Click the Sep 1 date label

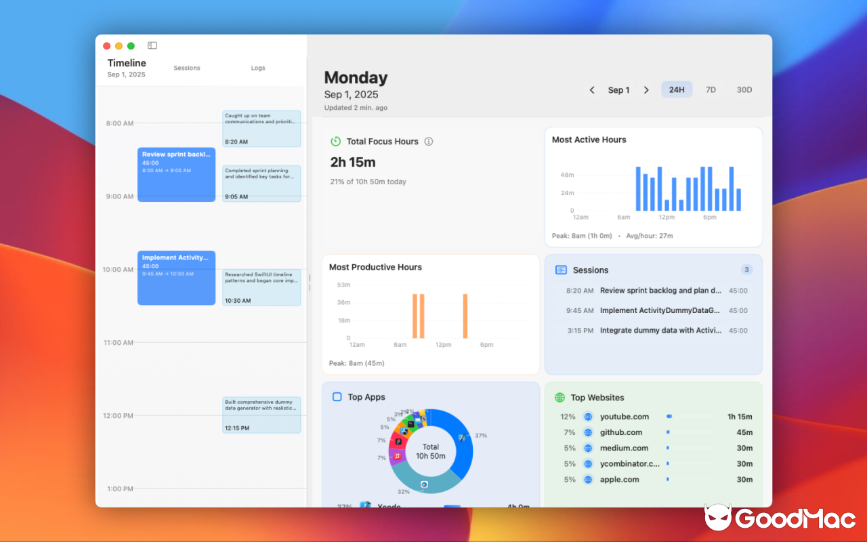click(618, 89)
